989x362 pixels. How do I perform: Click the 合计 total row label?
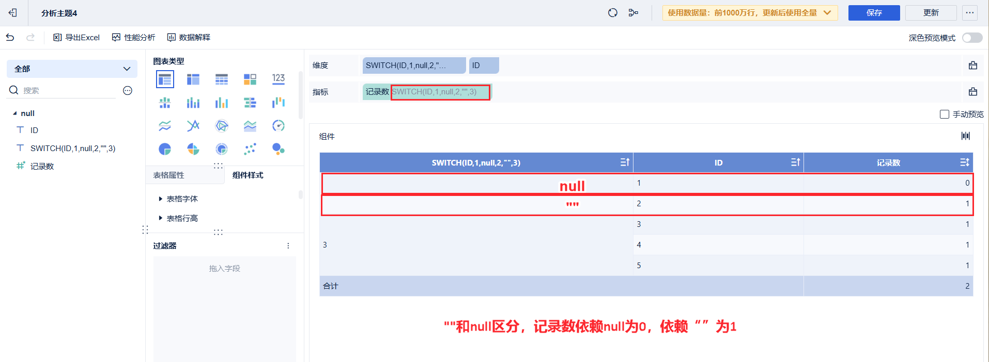coord(331,286)
